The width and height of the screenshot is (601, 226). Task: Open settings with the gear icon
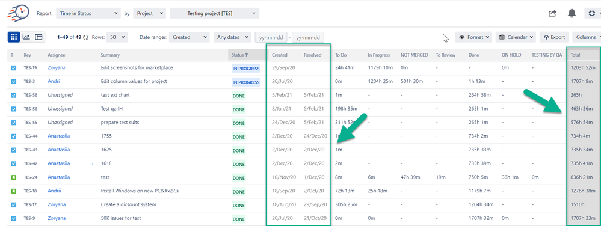[592, 13]
